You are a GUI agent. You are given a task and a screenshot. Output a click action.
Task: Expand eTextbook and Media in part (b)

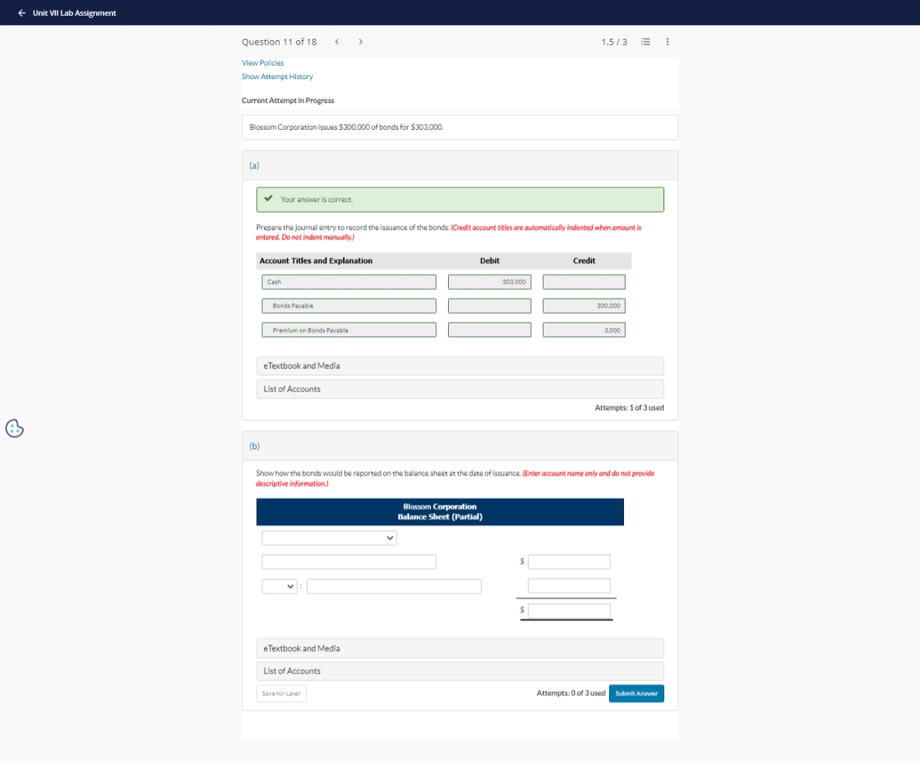tap(460, 648)
